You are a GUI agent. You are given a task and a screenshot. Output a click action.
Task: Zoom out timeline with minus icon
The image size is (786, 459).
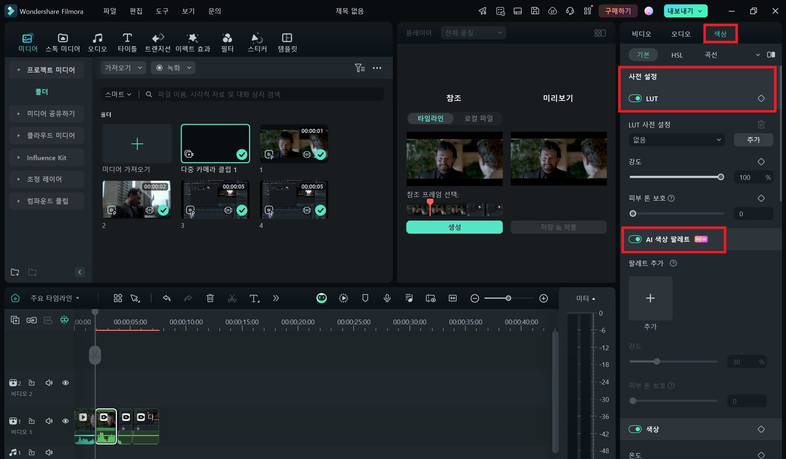click(x=475, y=298)
